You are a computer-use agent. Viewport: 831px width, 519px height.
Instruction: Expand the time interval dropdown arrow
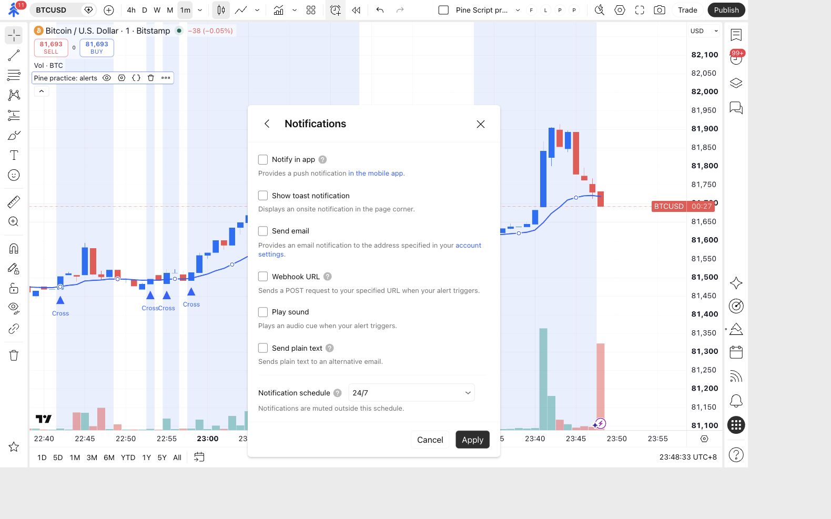pos(200,10)
